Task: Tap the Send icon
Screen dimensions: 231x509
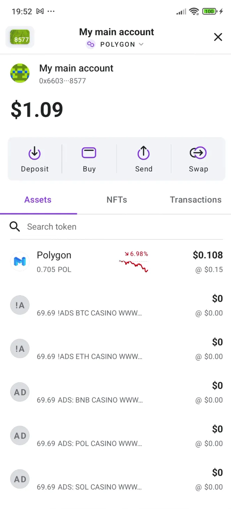Action: point(144,152)
